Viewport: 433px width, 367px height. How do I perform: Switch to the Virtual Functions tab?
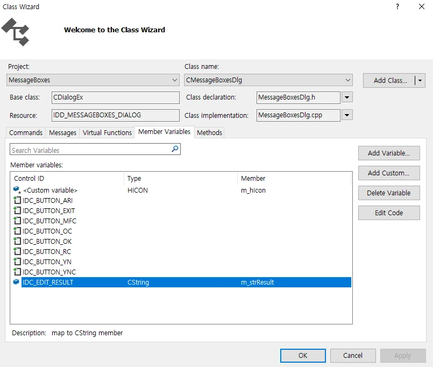pyautogui.click(x=107, y=133)
